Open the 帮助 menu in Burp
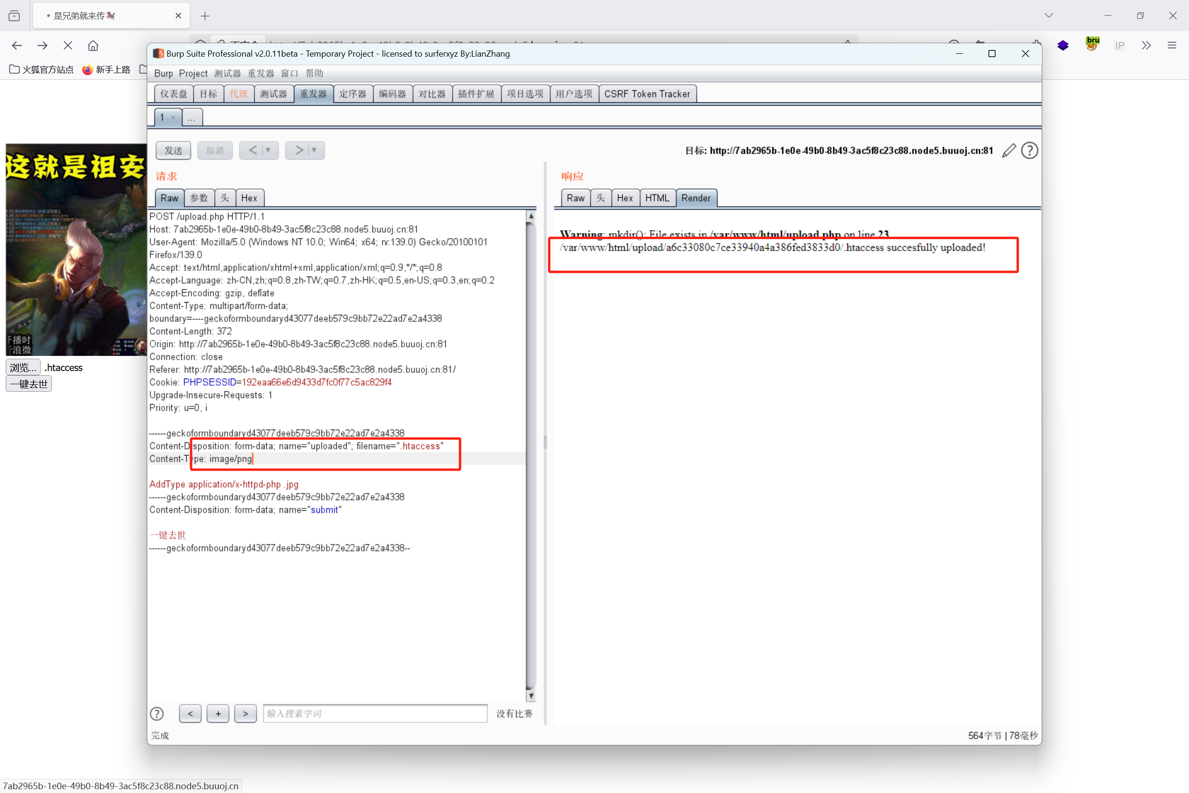The image size is (1189, 793). (314, 73)
